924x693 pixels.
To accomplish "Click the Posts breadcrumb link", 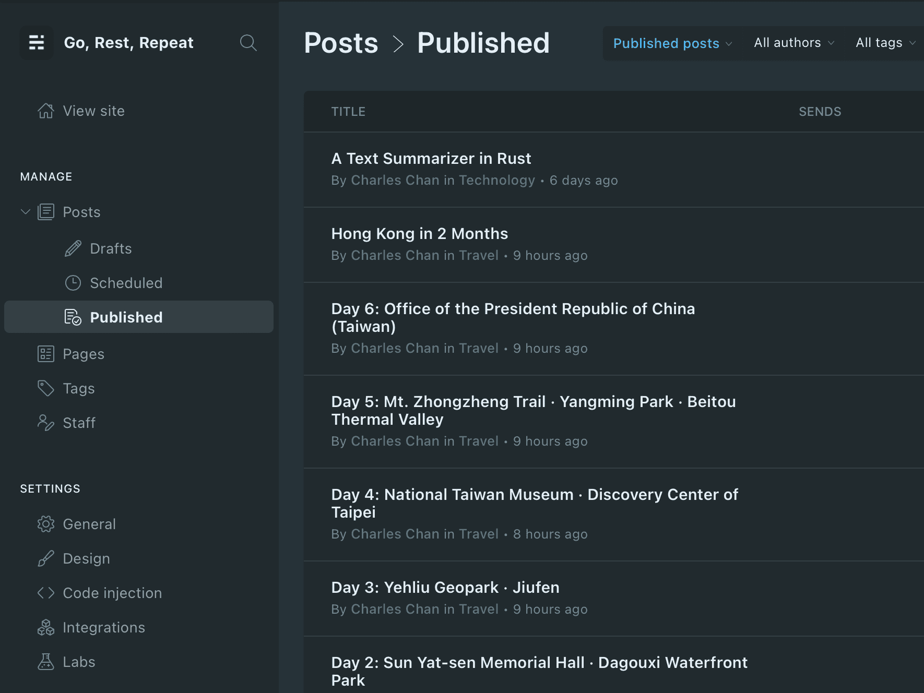I will coord(341,43).
